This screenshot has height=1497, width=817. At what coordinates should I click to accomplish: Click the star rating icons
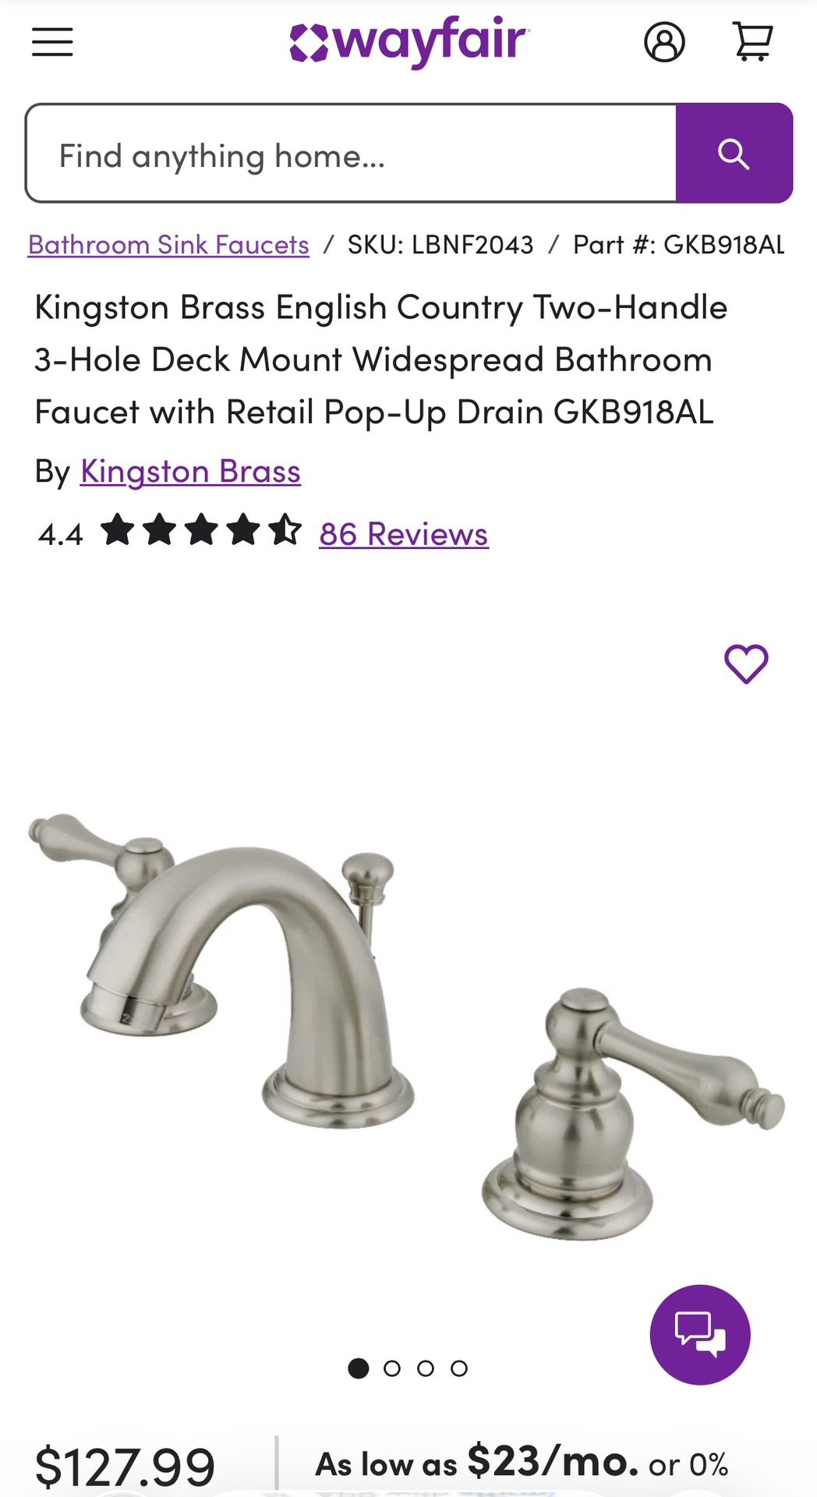coord(201,530)
